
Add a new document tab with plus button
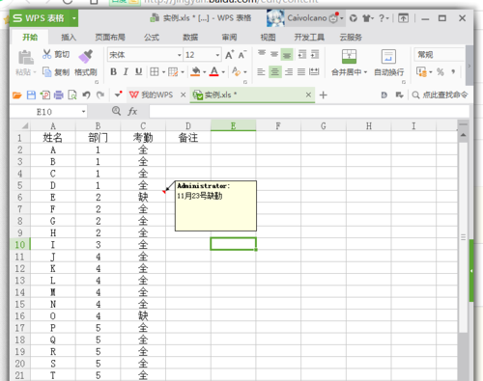323,95
